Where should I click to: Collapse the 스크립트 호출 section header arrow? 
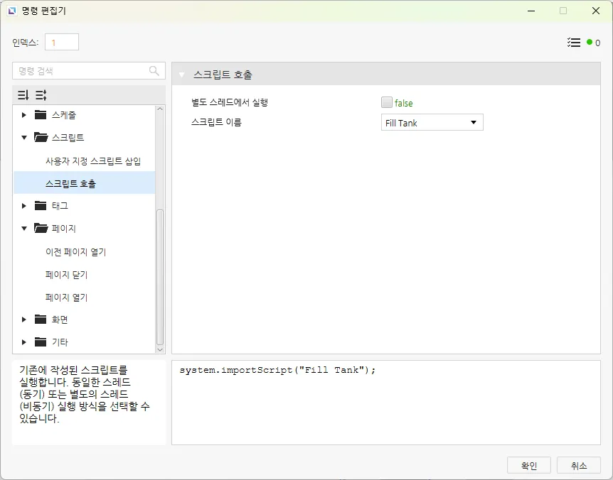tap(182, 75)
